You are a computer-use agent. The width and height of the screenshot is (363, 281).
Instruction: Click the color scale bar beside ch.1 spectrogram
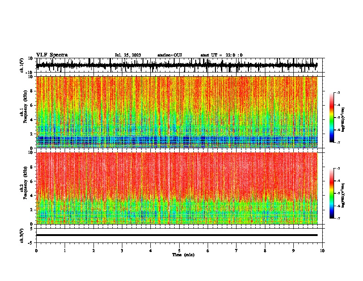[x=332, y=118]
